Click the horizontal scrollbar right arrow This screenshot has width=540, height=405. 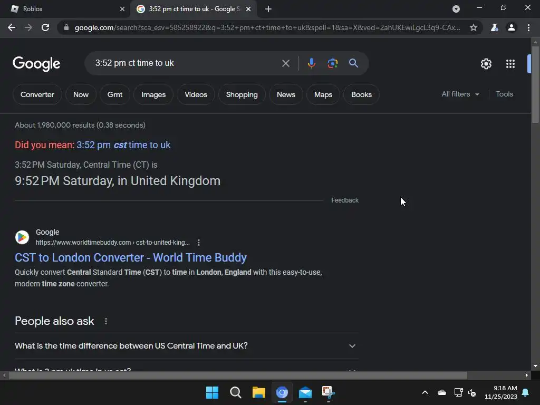[527, 375]
